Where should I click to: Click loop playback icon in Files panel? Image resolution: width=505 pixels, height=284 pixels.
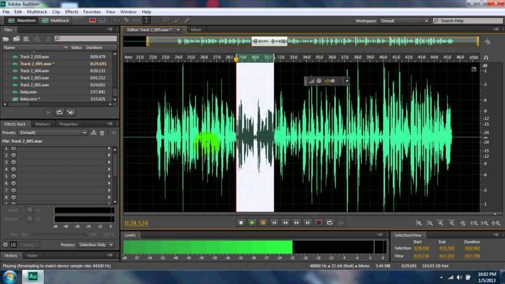(x=59, y=112)
